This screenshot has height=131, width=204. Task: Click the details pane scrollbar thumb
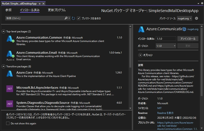[x=202, y=62]
